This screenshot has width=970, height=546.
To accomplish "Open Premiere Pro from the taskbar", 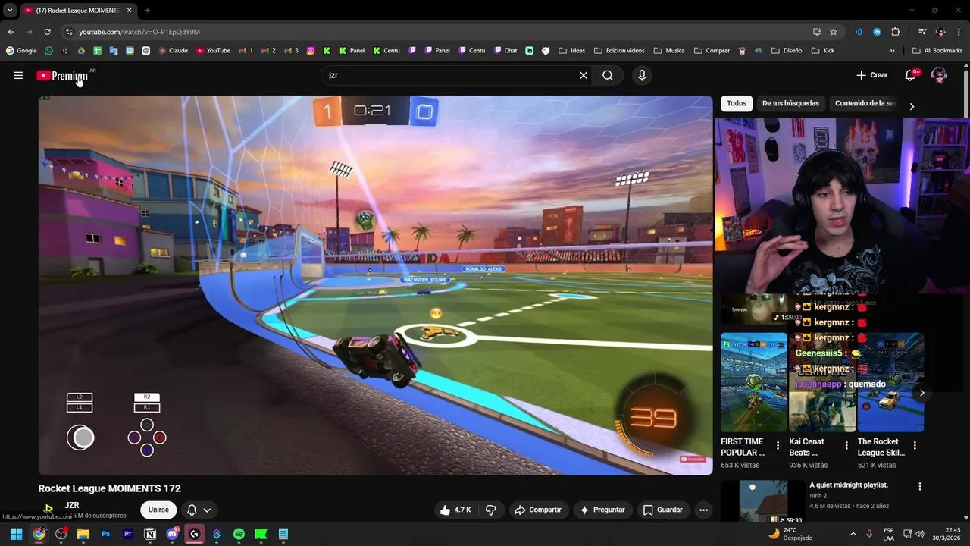I will point(127,534).
